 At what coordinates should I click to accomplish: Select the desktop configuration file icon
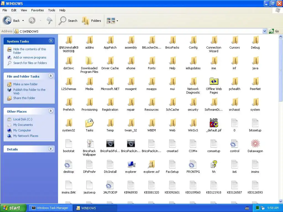[69, 165]
